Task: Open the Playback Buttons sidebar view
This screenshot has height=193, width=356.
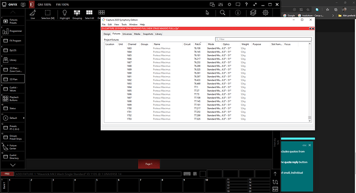Action: tap(13, 98)
